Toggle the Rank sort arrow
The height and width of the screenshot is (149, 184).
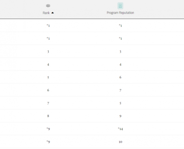pyautogui.click(x=52, y=13)
